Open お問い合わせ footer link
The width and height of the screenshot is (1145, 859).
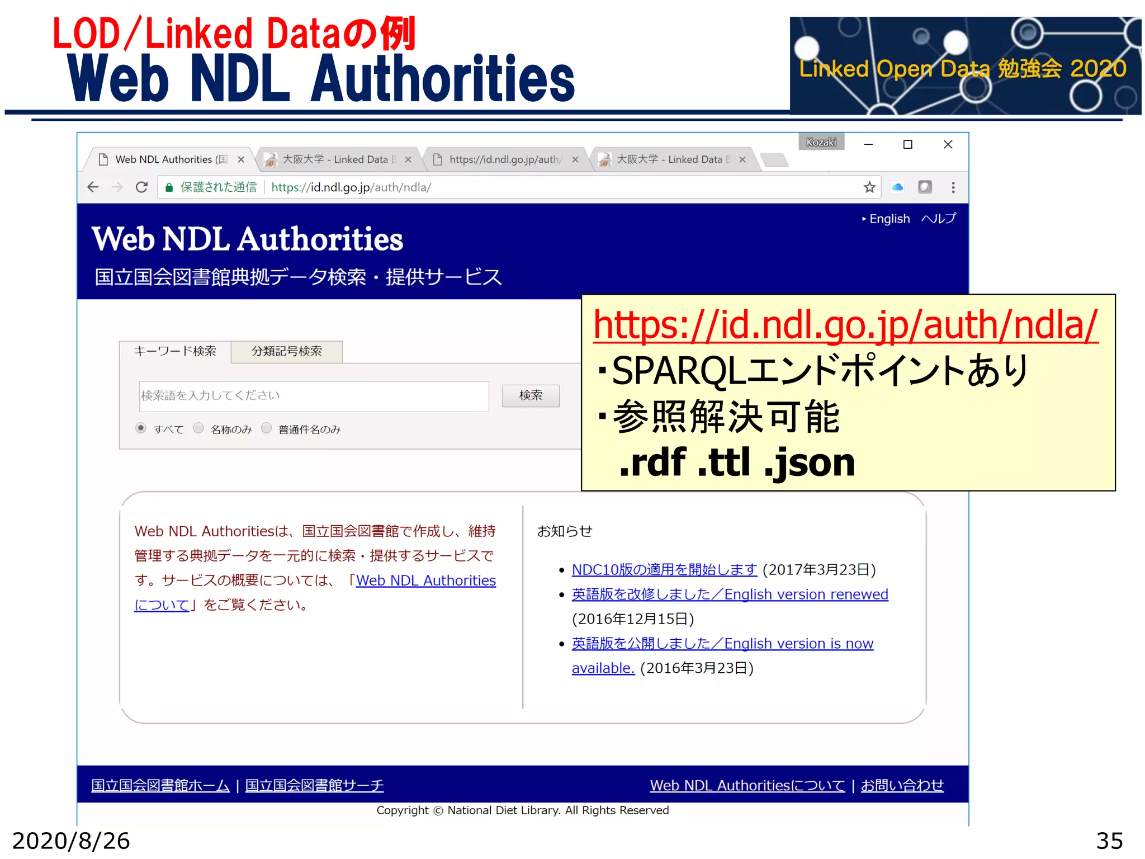[x=902, y=785]
